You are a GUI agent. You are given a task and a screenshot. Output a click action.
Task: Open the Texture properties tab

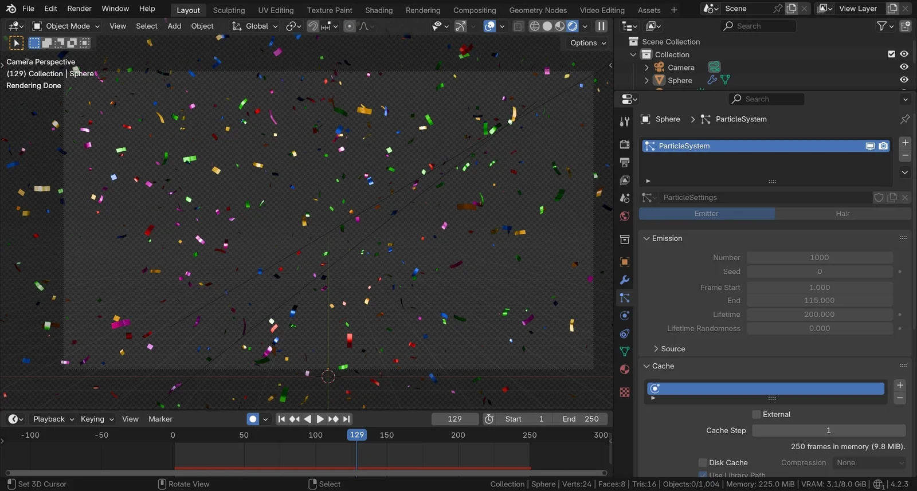point(625,392)
